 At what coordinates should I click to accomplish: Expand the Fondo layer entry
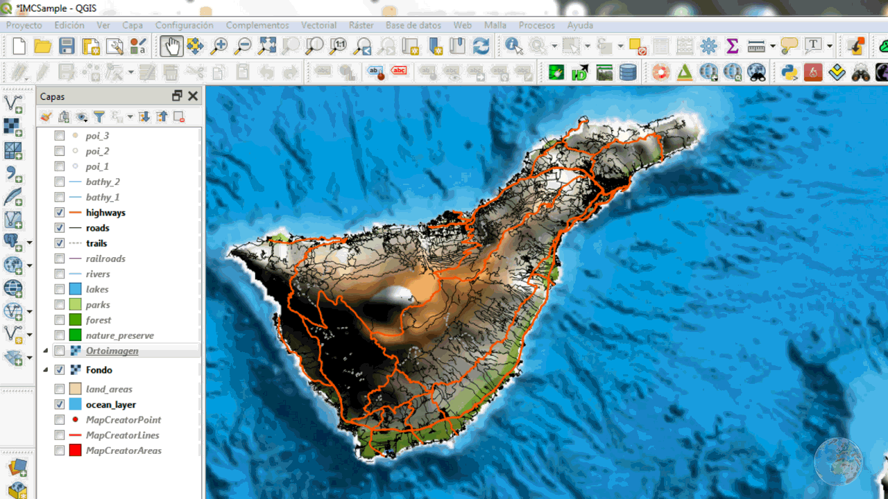click(44, 369)
